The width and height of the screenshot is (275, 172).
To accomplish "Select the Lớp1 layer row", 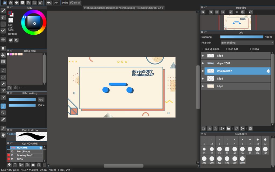I will pos(236,86).
